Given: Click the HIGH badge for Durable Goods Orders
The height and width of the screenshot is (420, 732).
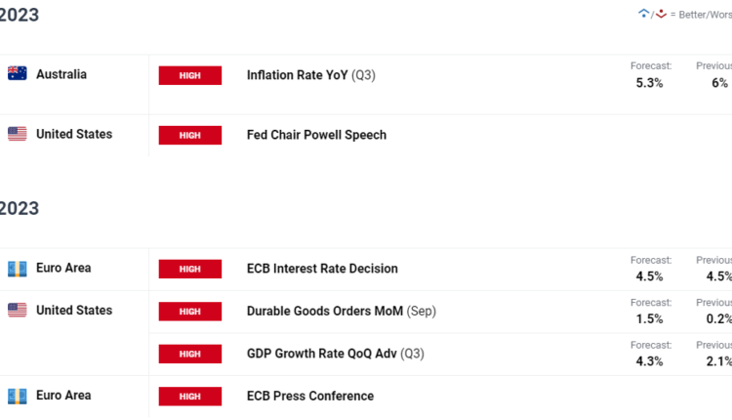Looking at the screenshot, I should pyautogui.click(x=190, y=312).
